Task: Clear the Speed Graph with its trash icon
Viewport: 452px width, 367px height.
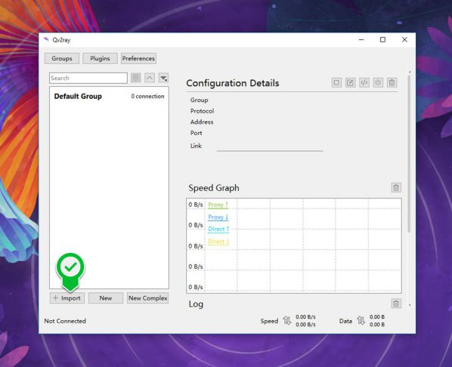Action: point(396,187)
